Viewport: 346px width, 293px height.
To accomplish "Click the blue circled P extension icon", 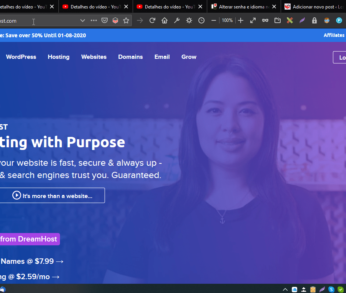I will coord(339,20).
